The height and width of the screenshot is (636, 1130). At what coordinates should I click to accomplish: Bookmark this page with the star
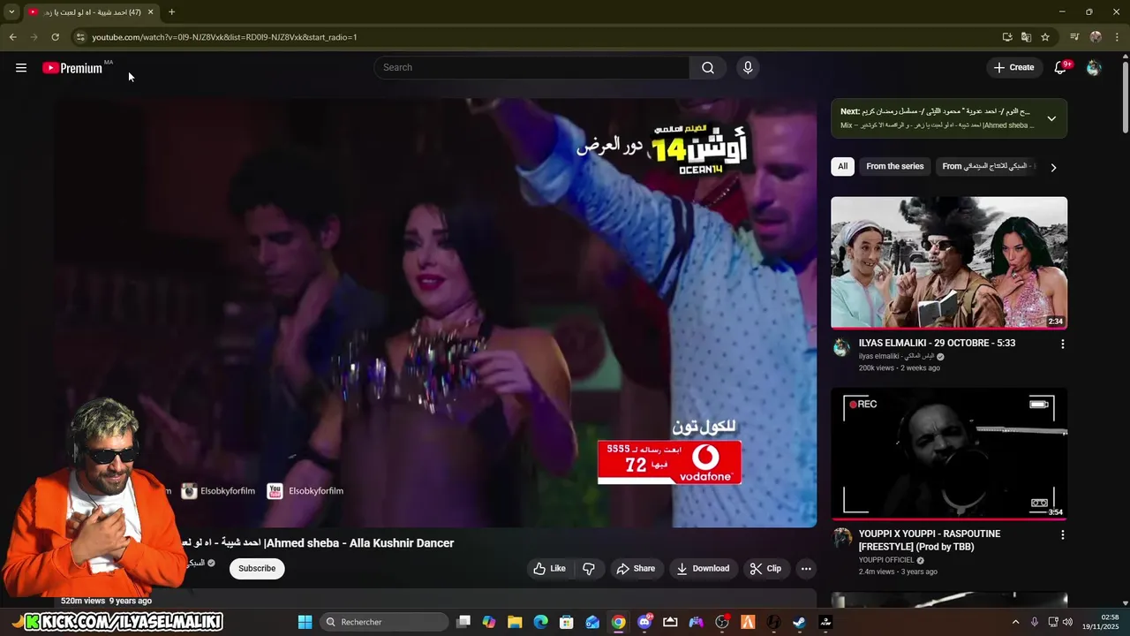pyautogui.click(x=1045, y=37)
